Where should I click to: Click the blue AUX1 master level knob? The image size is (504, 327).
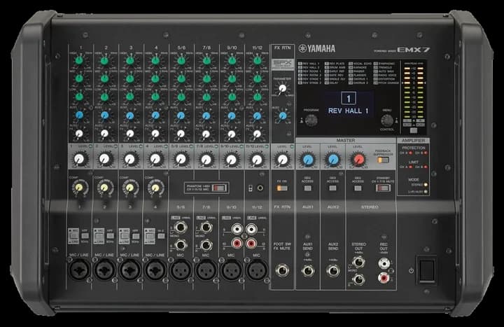point(307,159)
